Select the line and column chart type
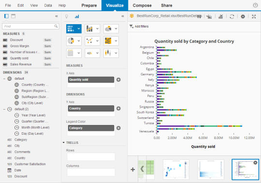261x183 pixels. (x=89, y=28)
